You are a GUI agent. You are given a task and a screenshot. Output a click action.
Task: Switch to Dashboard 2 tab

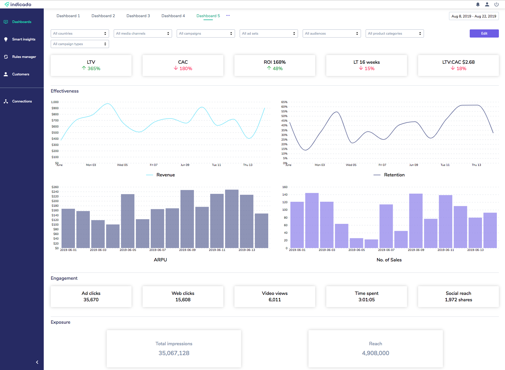pos(103,16)
